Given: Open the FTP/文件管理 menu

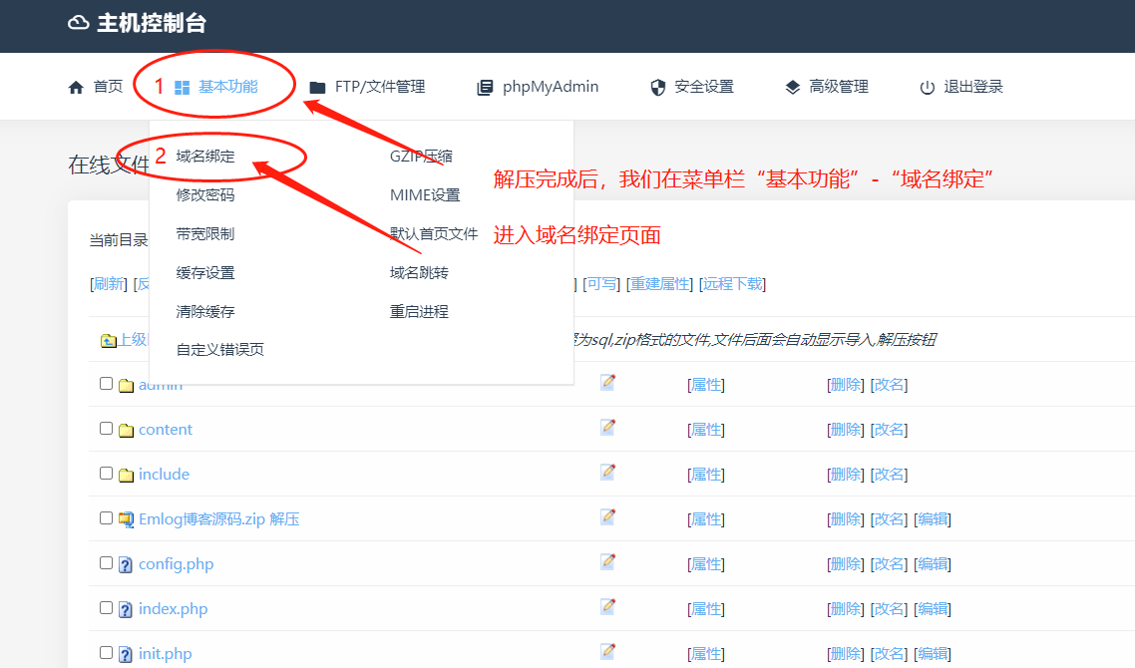Looking at the screenshot, I should coord(367,87).
